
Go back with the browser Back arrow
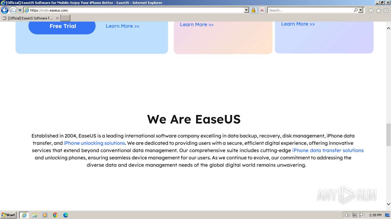click(5, 10)
